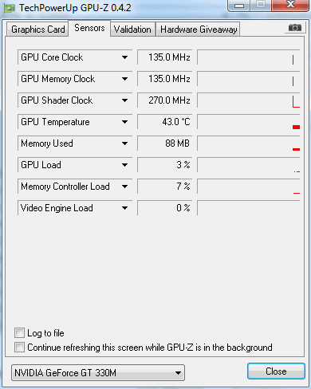Click the GPU Shader Clock graph

point(249,100)
